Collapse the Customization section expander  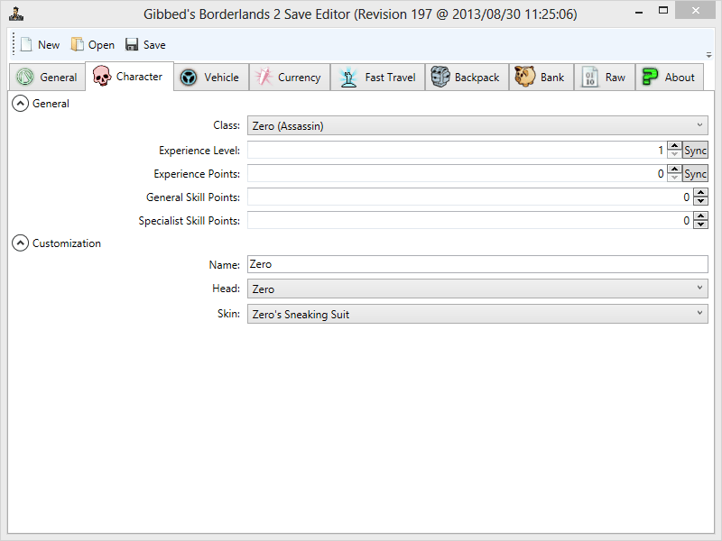point(20,243)
